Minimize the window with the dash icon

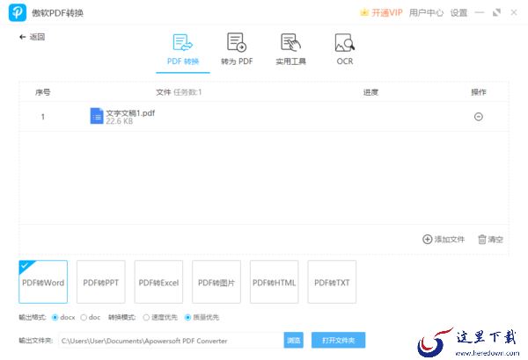pyautogui.click(x=480, y=13)
